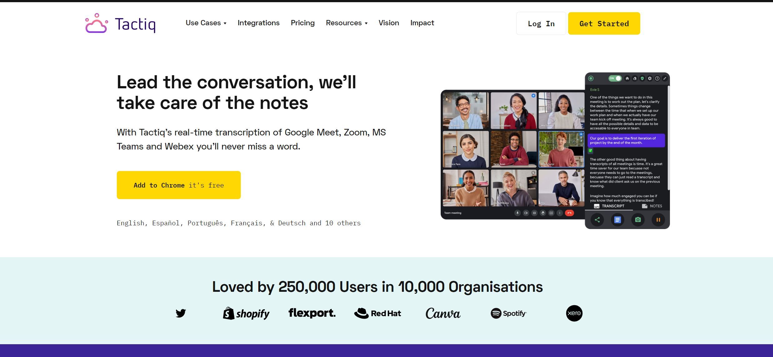
Task: Open the Vision menu item
Action: pyautogui.click(x=389, y=23)
